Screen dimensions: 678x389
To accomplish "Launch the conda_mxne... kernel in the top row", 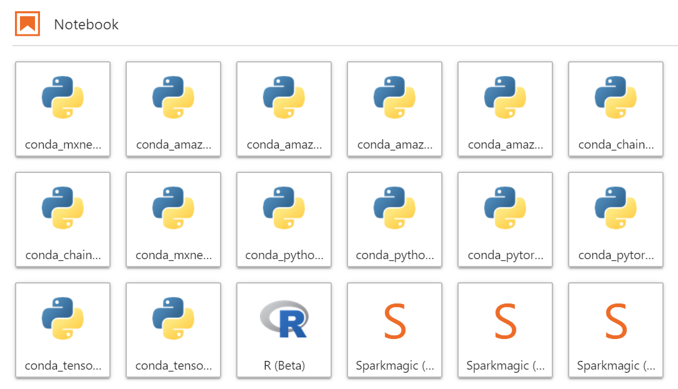I will [62, 109].
